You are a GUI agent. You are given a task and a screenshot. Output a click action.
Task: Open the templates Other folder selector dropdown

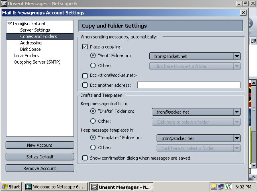pos(199,148)
